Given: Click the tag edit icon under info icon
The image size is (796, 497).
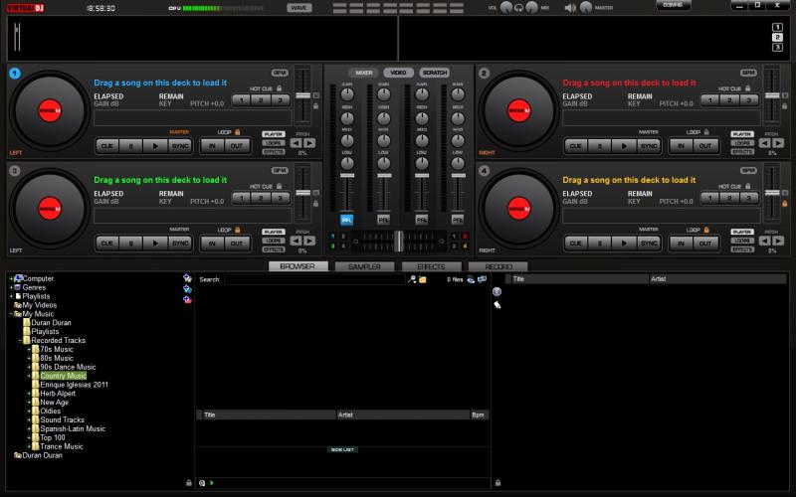Looking at the screenshot, I should (x=497, y=305).
